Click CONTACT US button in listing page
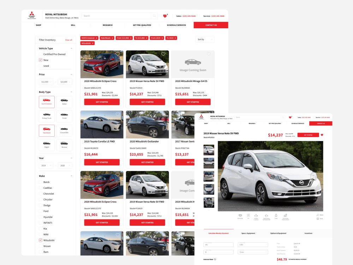Screen dimensions: 353x265 pos(211,25)
